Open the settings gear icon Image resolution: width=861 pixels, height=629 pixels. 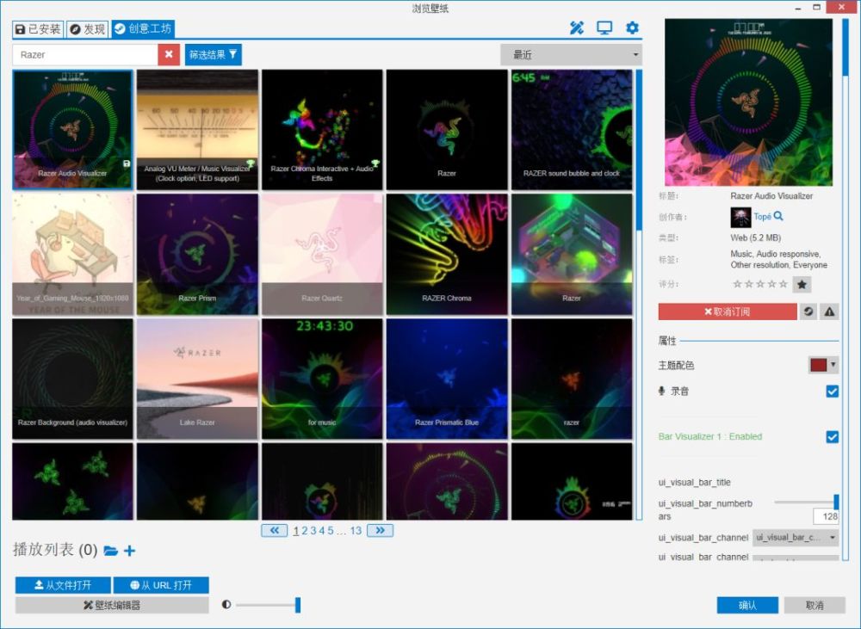(x=632, y=28)
